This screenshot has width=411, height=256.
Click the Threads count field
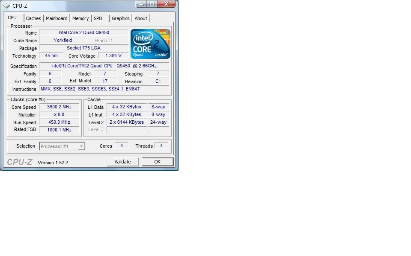161,146
